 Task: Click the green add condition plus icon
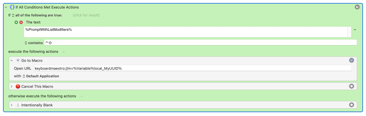pos(16,22)
